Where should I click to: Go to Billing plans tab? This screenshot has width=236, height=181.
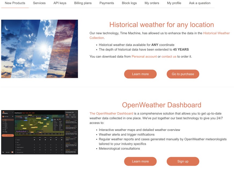[x=83, y=3]
